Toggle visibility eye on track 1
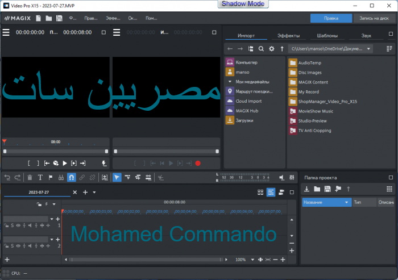 (x=17, y=225)
